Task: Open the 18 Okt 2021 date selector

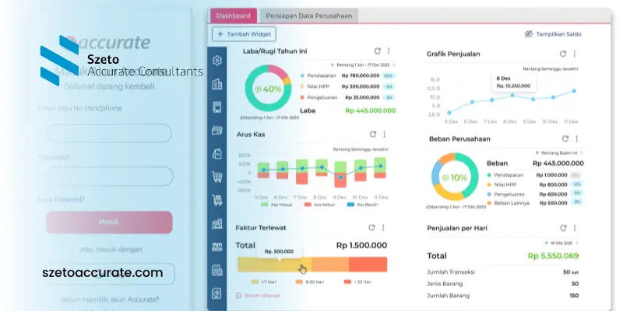Action: tap(561, 243)
